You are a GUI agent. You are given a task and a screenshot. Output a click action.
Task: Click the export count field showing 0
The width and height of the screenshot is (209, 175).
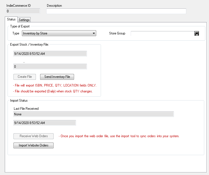coord(50,67)
